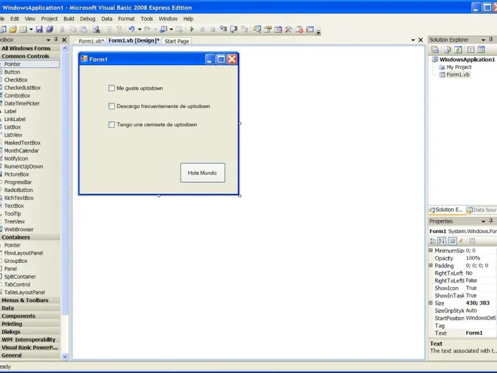Open File using the folder toolbar icon
This screenshot has height=373, width=497.
point(13,29)
